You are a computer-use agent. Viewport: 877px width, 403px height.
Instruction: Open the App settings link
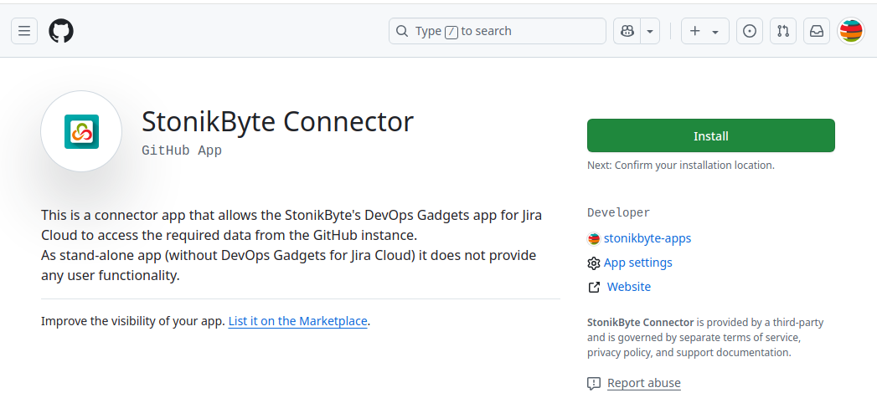coord(637,263)
